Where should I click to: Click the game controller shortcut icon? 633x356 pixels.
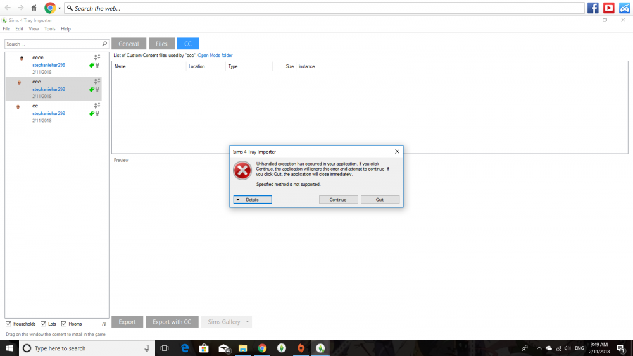(625, 8)
